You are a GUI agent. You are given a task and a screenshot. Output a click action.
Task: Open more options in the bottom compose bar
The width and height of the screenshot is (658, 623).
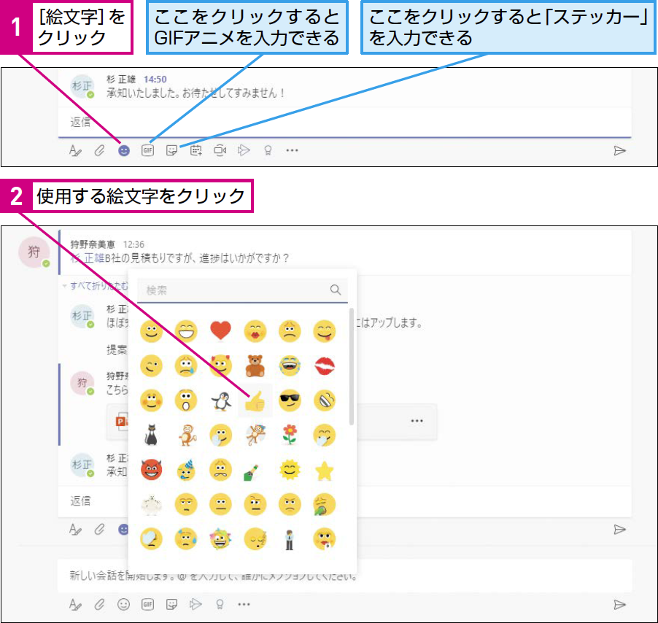click(x=244, y=604)
